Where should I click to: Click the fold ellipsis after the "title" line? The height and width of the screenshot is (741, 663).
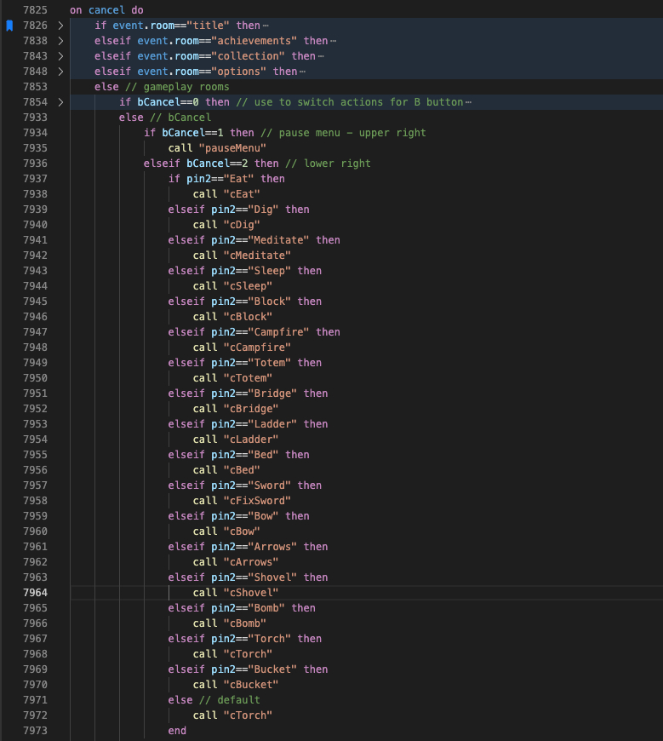coord(266,26)
